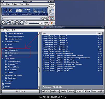Open Subskrypcje podcast icon

point(6,78)
